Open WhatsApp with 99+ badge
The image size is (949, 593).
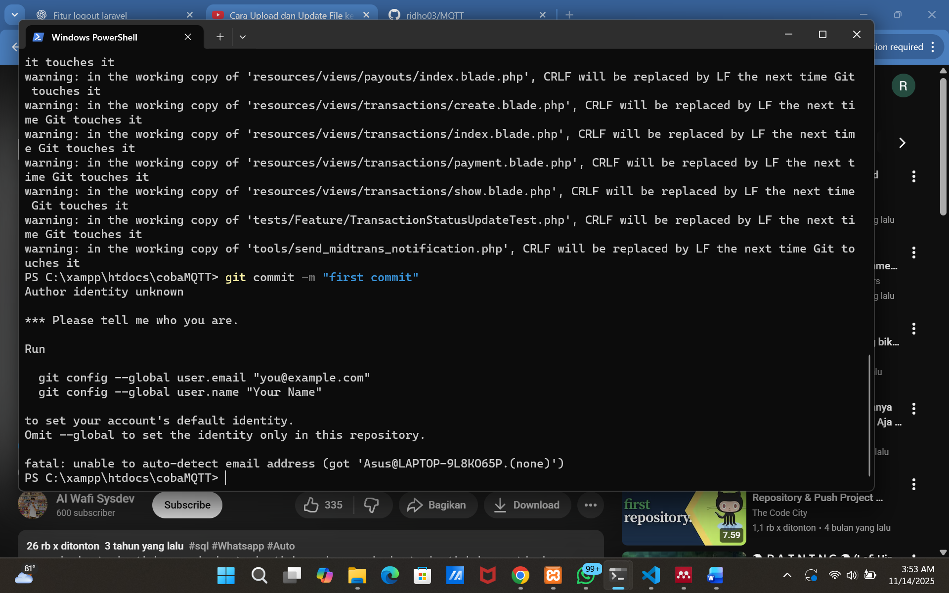tap(586, 576)
